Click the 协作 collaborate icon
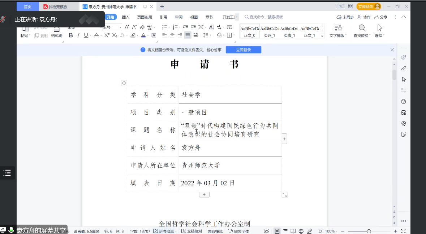Image resolution: width=426 pixels, height=234 pixels. [364, 17]
